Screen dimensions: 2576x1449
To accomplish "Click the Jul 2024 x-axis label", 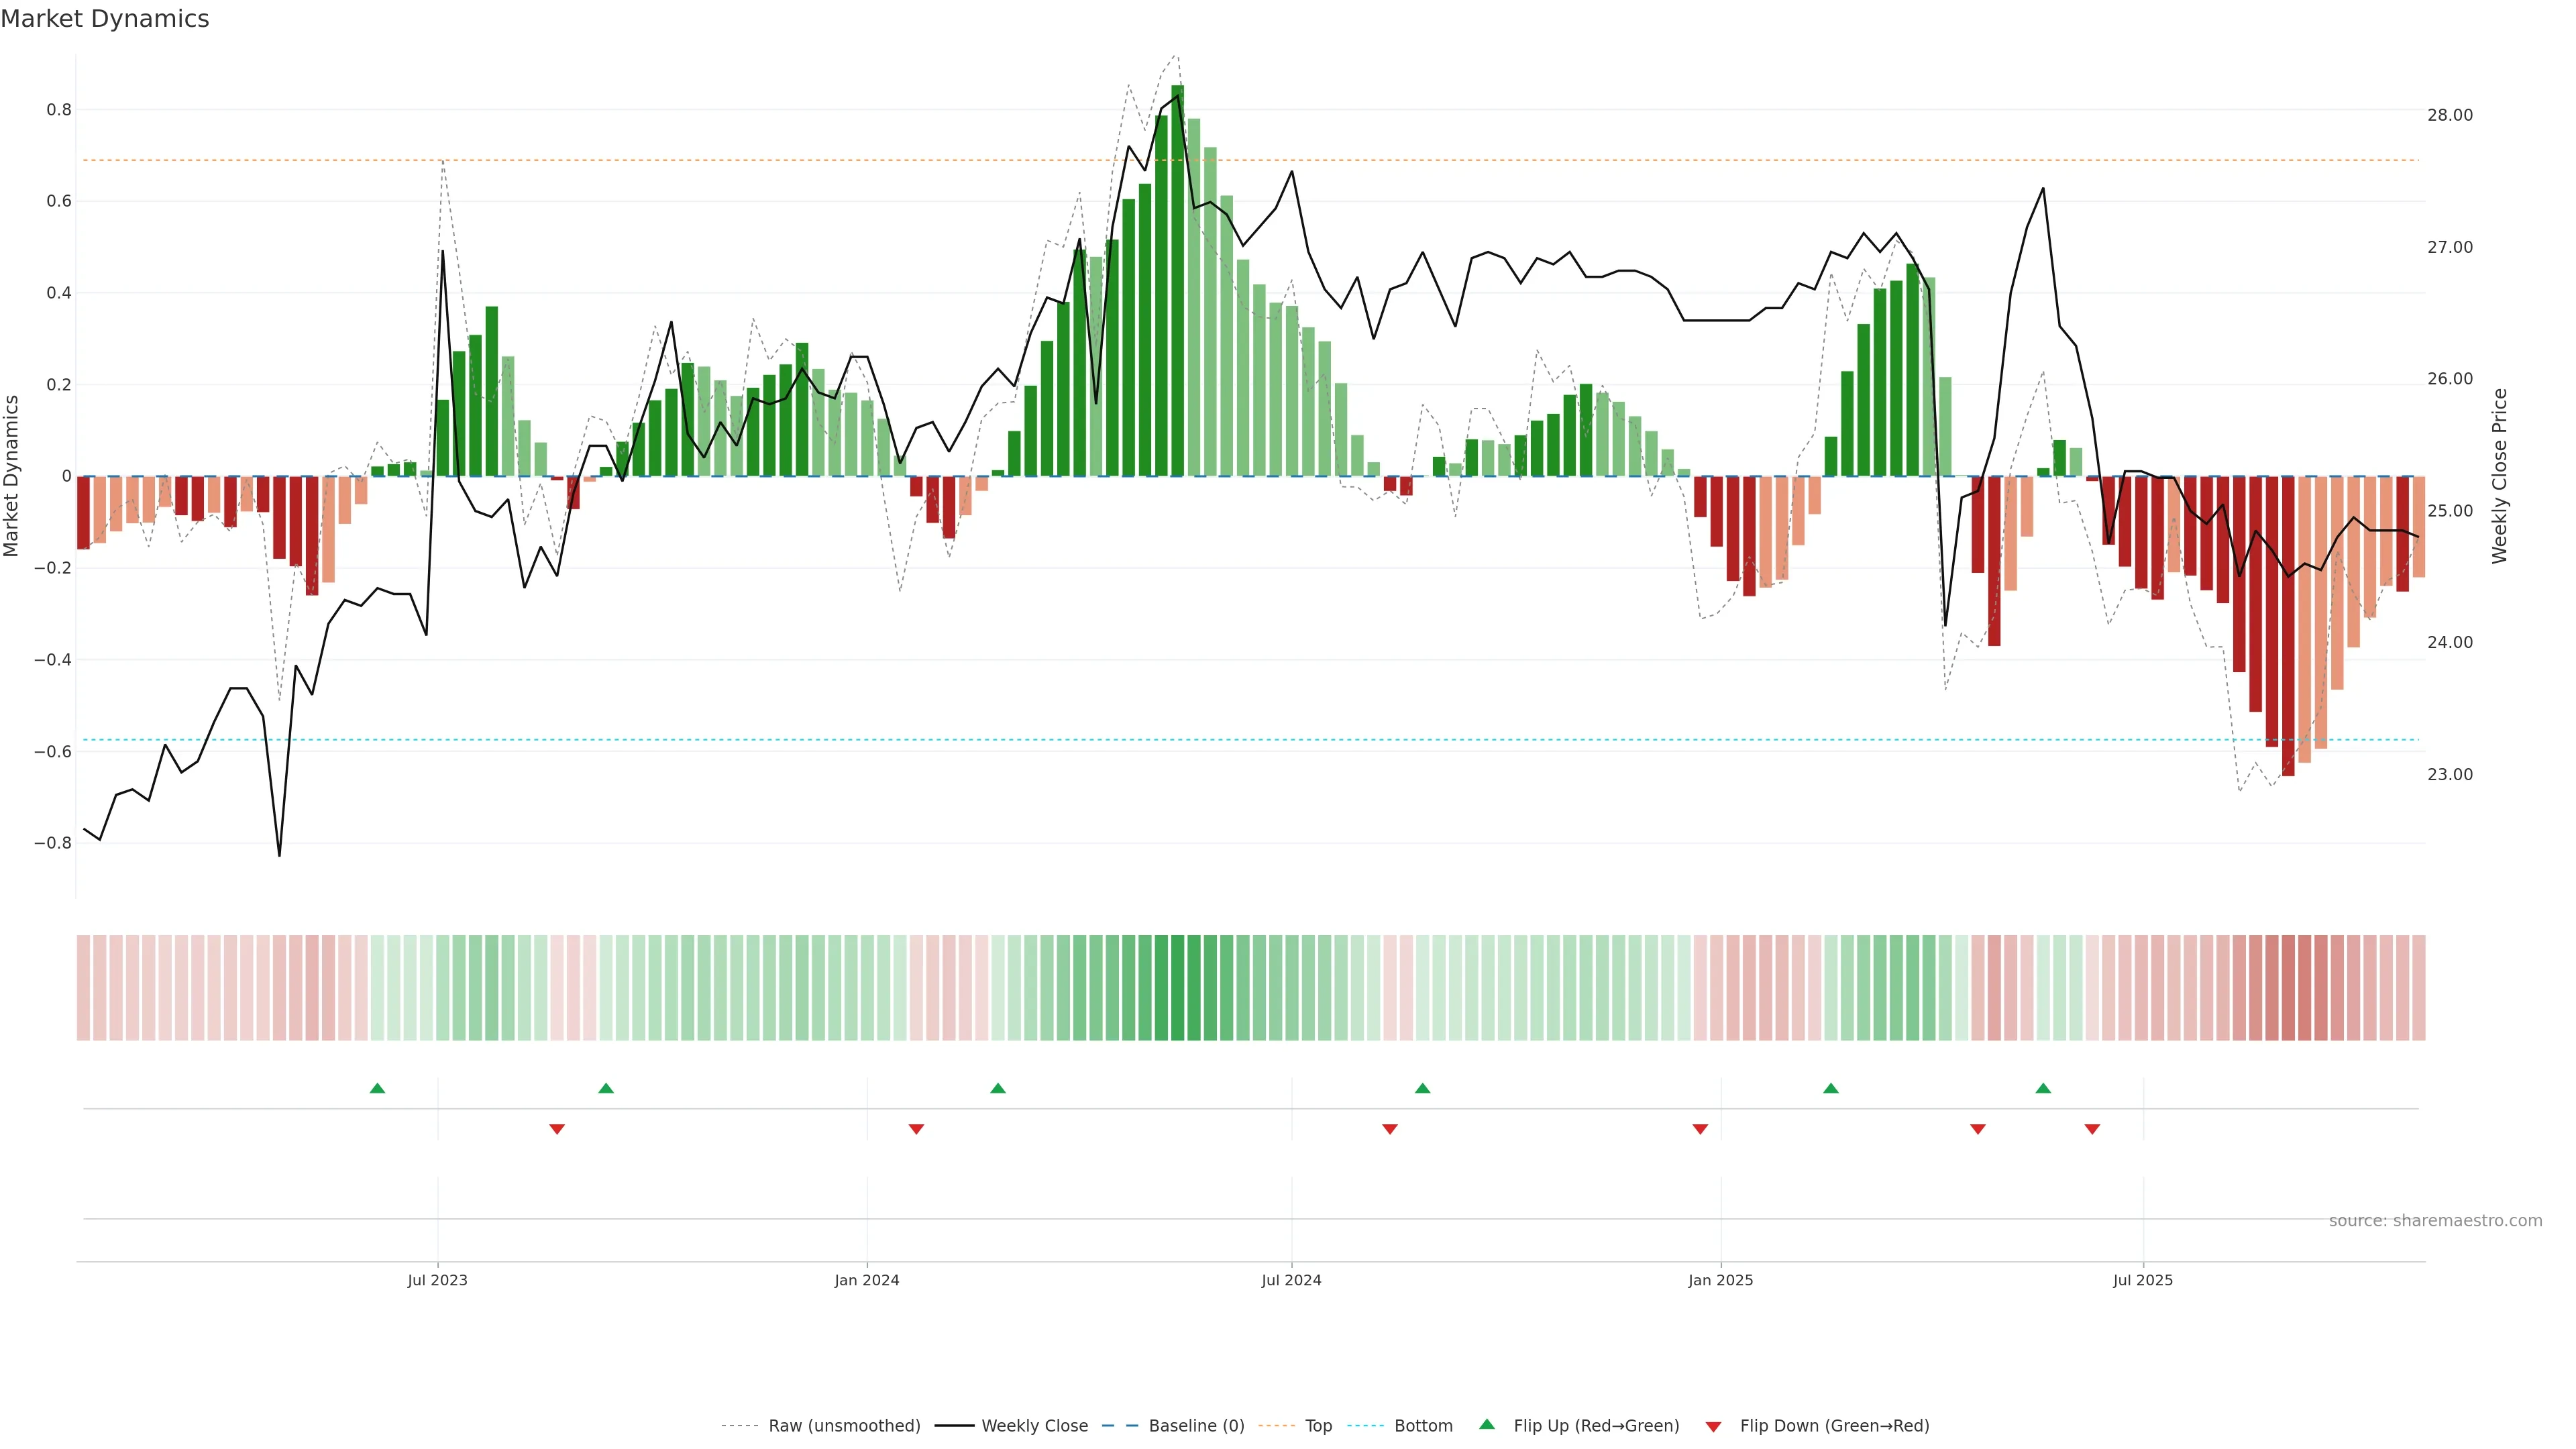I will (1291, 1280).
